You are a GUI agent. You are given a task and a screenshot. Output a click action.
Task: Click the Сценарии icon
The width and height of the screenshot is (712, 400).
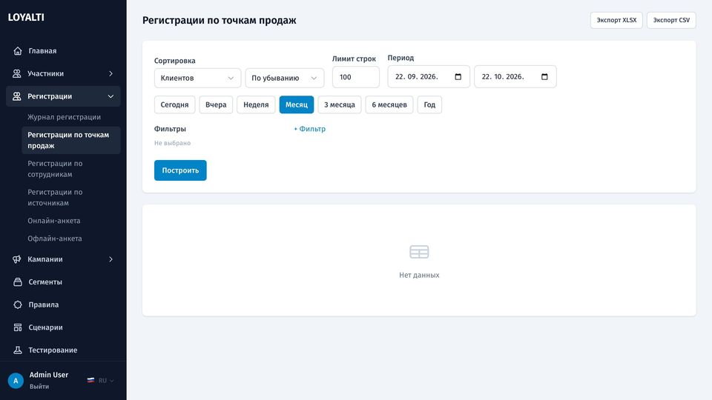pyautogui.click(x=18, y=327)
